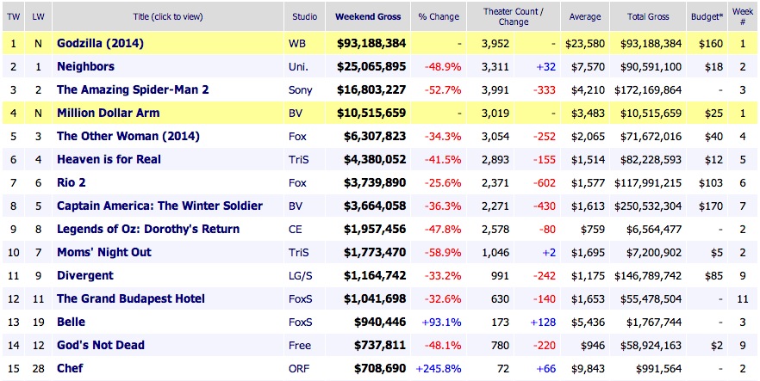Screen dimensions: 760x381
Task: Click the Heaven is for Real link
Action: [x=109, y=159]
